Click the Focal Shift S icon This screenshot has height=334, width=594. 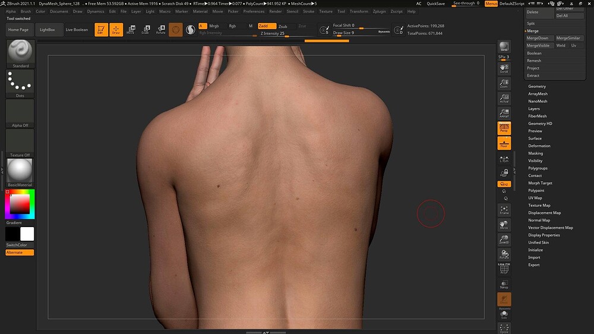(x=324, y=30)
